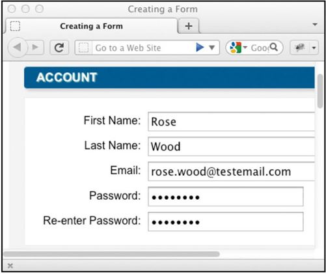Screen dimensions: 326x274
Task: Click the horizontal scrollbar thumb
Action: tap(111, 254)
